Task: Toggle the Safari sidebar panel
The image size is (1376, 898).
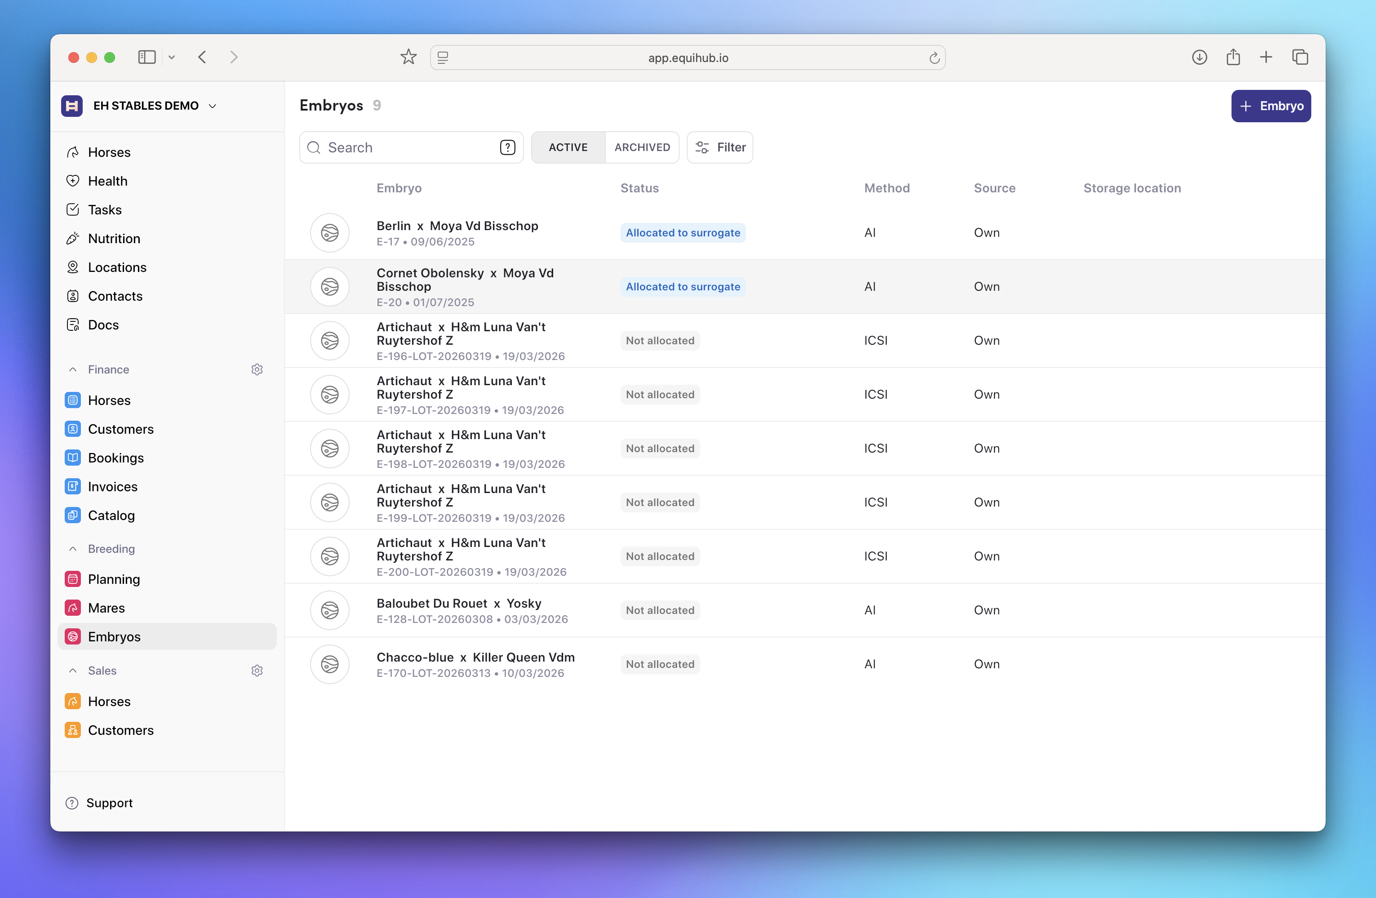Action: click(x=147, y=57)
